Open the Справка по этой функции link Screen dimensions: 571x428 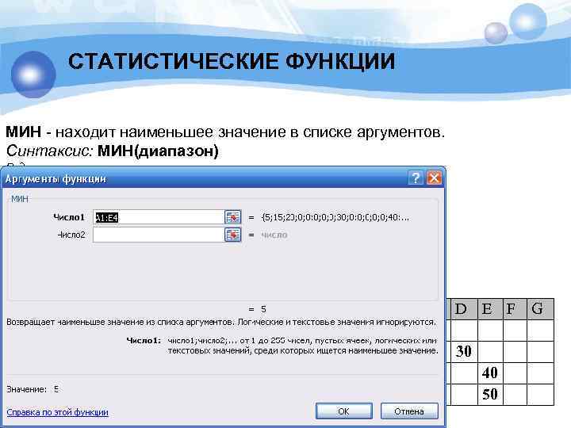pyautogui.click(x=58, y=412)
